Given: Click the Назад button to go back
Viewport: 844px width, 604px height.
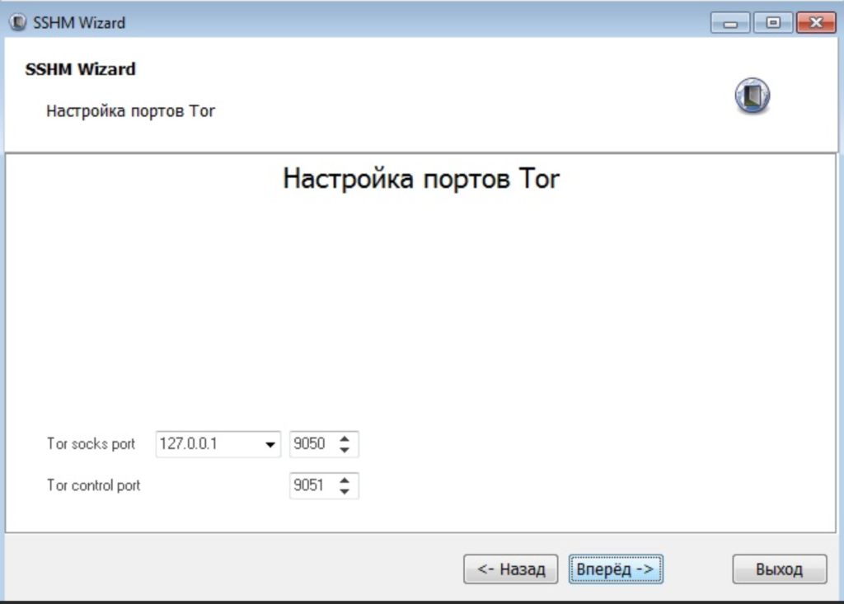Looking at the screenshot, I should point(510,569).
